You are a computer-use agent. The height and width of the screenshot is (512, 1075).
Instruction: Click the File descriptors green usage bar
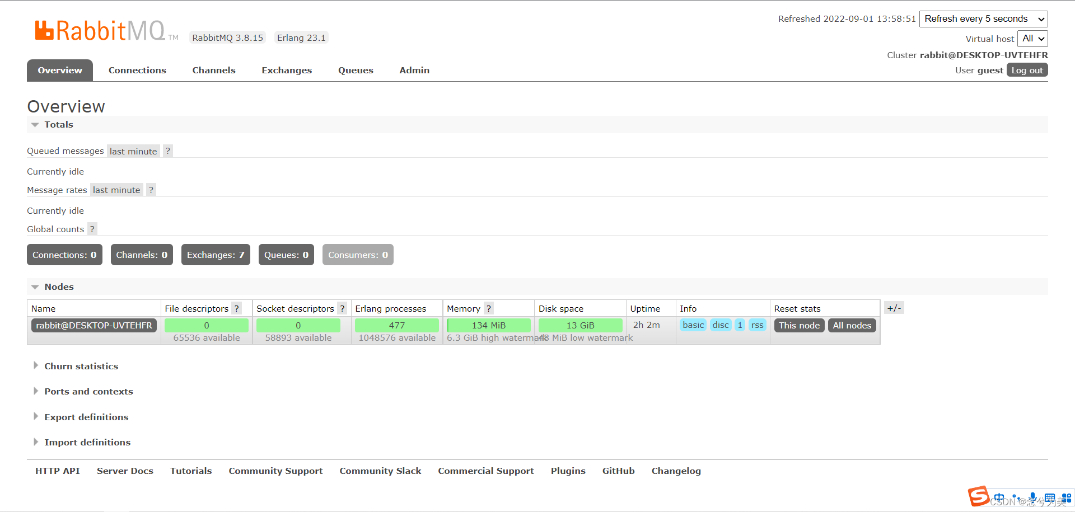coord(207,325)
